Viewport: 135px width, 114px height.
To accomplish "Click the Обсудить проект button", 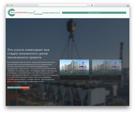I will click(14, 88).
